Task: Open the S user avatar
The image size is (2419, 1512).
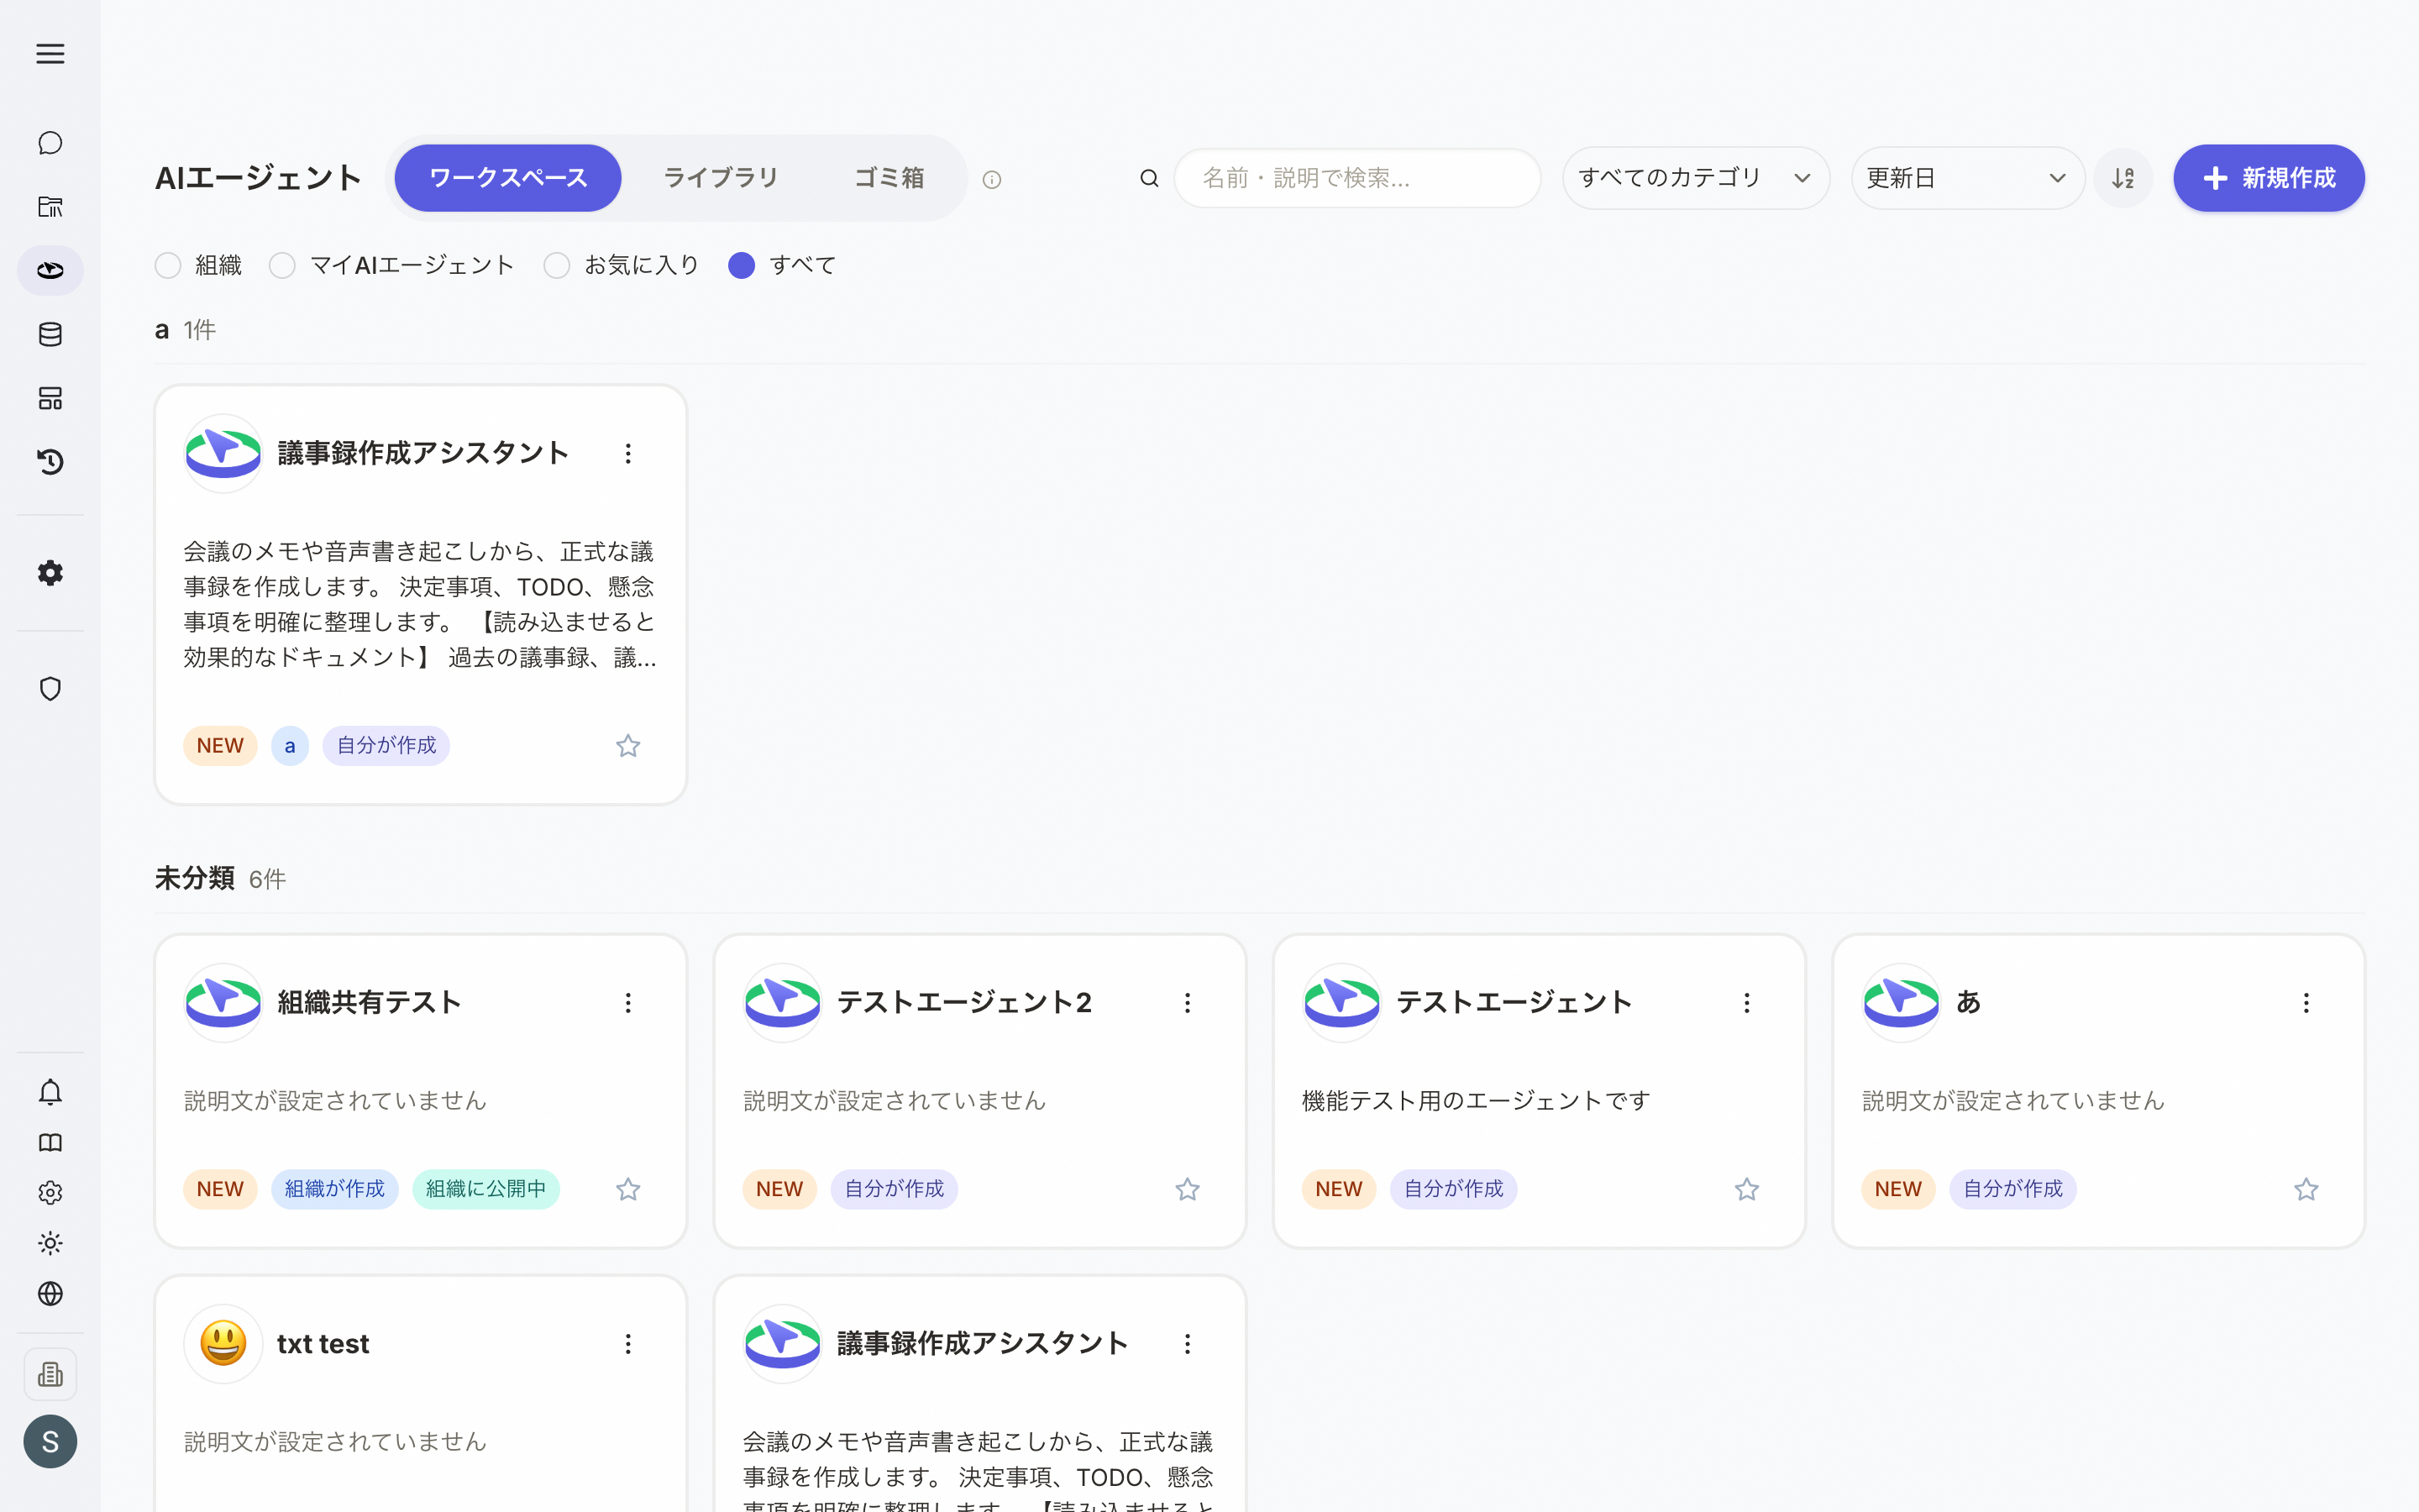Action: point(50,1441)
